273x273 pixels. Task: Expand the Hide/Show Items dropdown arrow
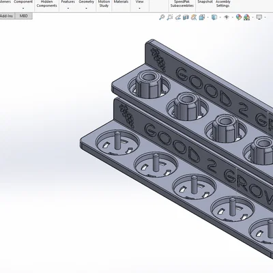coord(232,17)
